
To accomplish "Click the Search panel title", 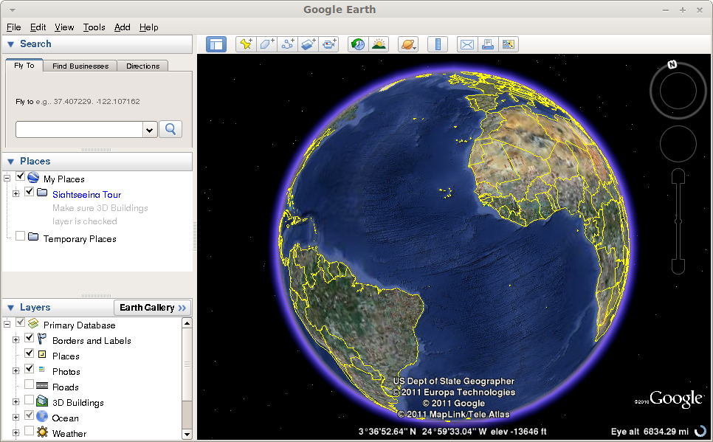I will click(35, 44).
